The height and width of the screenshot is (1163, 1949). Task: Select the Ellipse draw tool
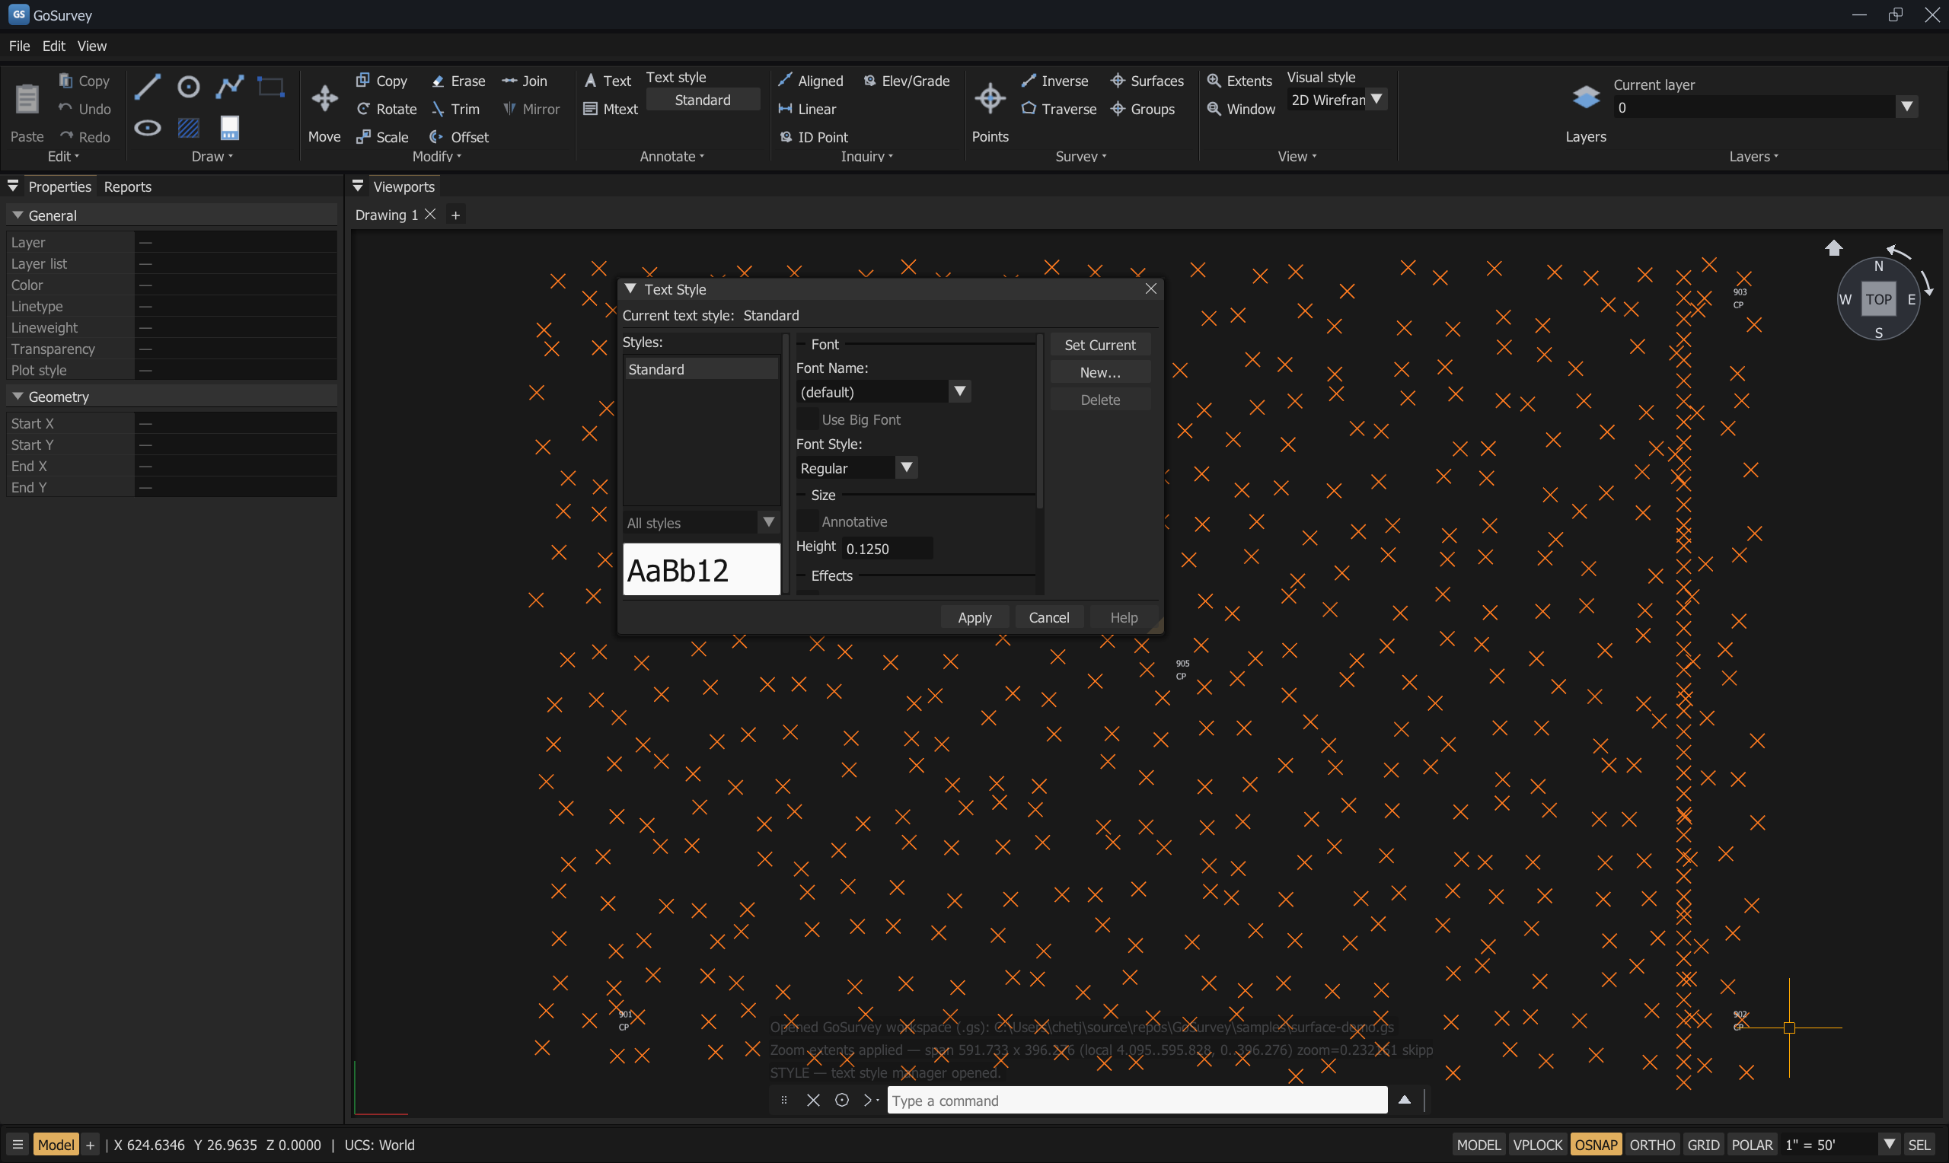tap(148, 128)
